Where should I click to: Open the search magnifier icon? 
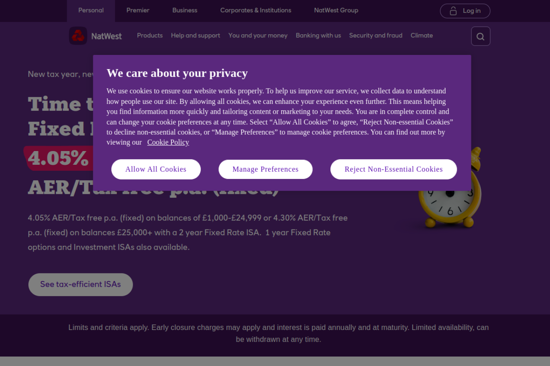pyautogui.click(x=480, y=36)
